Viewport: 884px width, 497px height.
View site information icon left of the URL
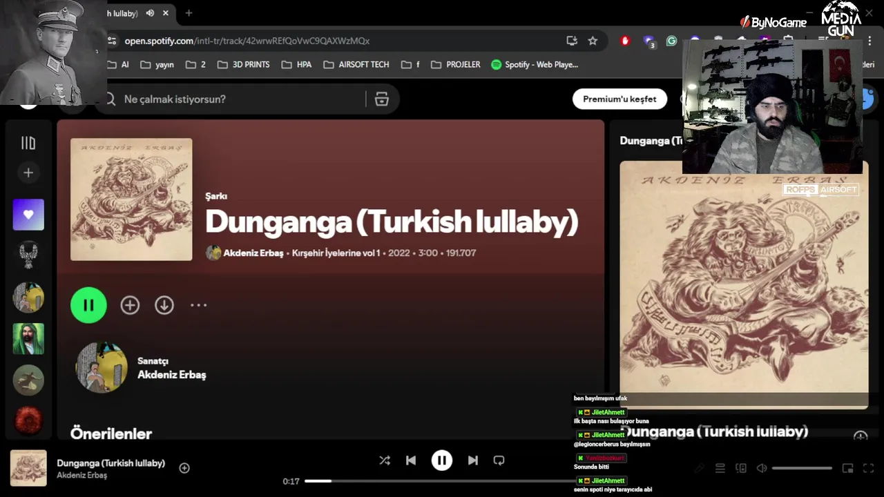[x=112, y=41]
